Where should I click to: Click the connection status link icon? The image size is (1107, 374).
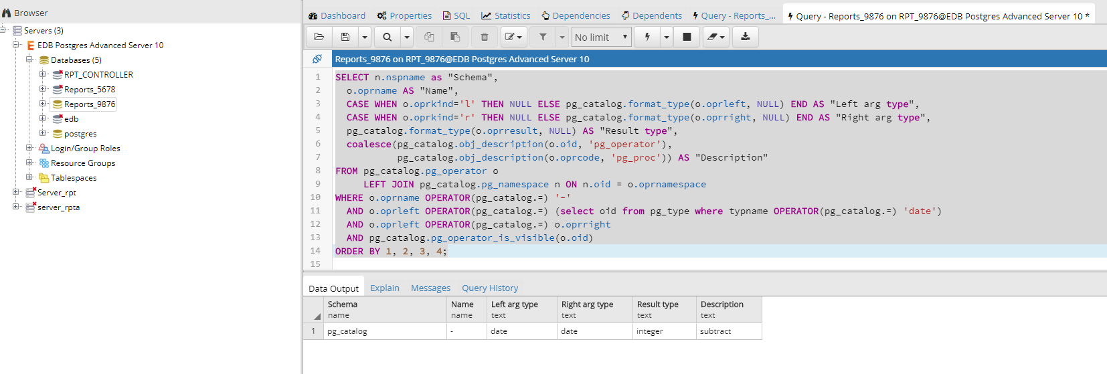pyautogui.click(x=317, y=59)
